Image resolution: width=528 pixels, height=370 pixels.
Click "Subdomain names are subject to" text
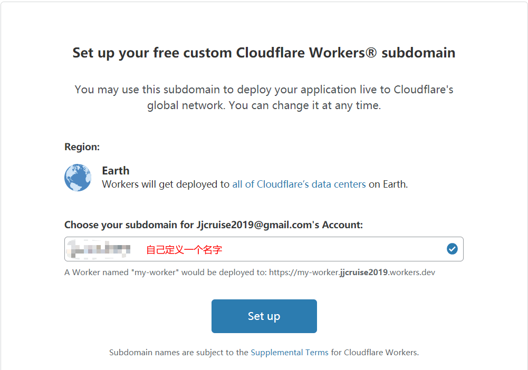click(179, 352)
